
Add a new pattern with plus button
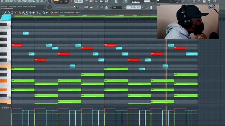tap(142, 7)
